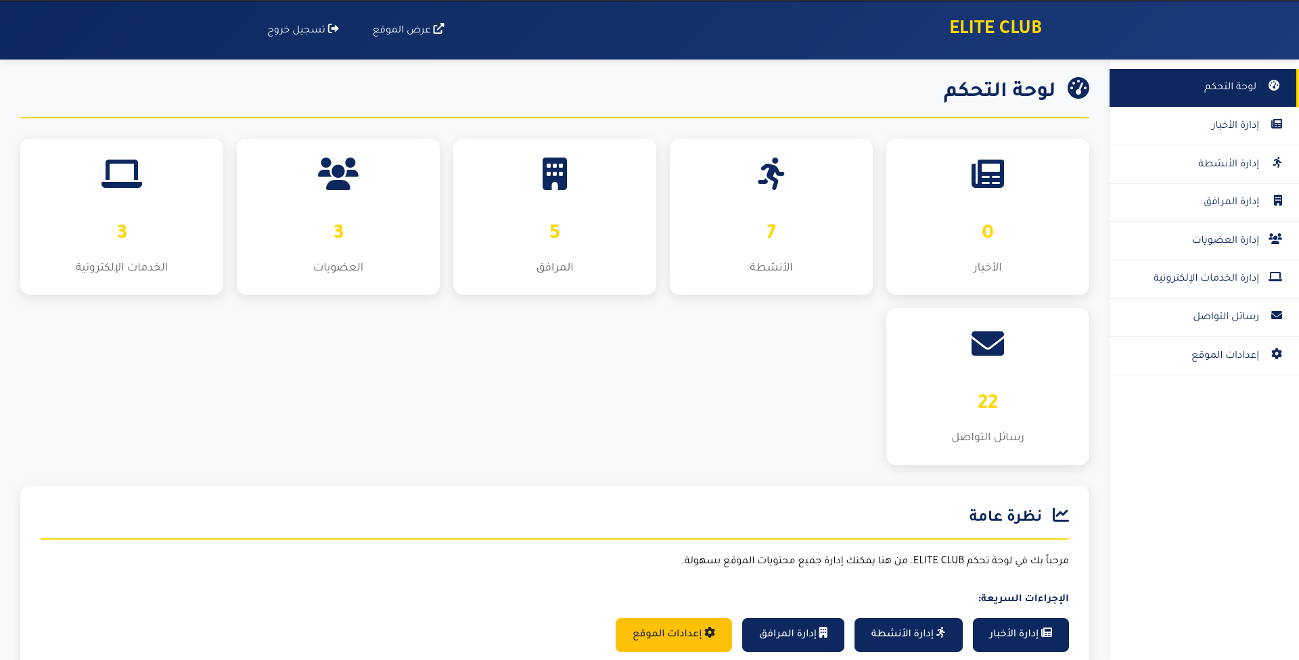This screenshot has height=660, width=1299.
Task: Click the runner icon inside إدارة الأنشطة quick button
Action: [x=940, y=632]
